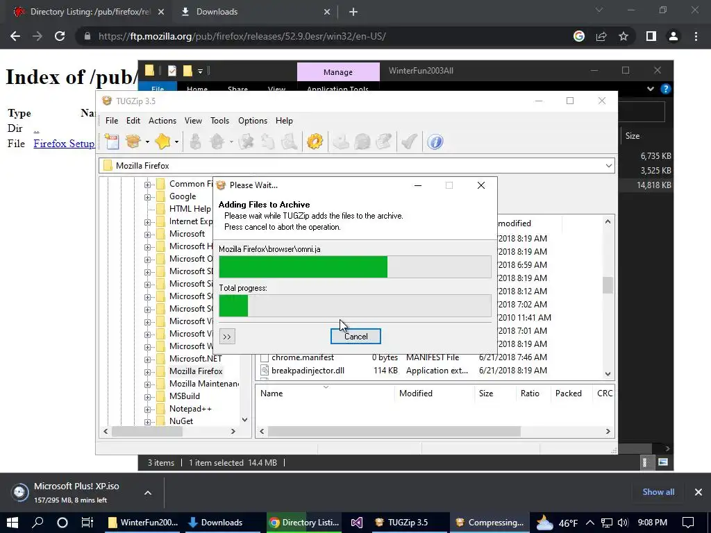The height and width of the screenshot is (533, 711).
Task: Reload the page in Chrome
Action: (60, 36)
